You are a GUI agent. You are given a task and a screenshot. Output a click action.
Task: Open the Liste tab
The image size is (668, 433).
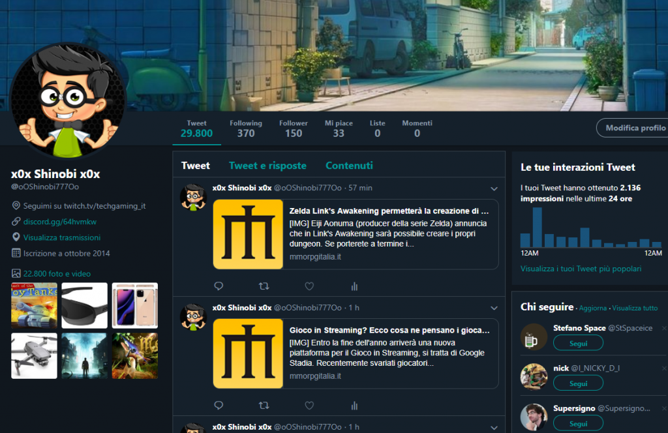tap(378, 128)
